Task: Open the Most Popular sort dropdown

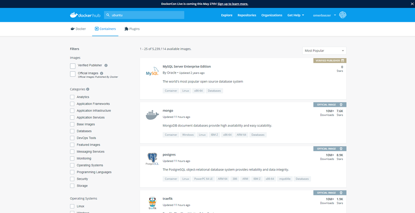Action: click(x=324, y=50)
